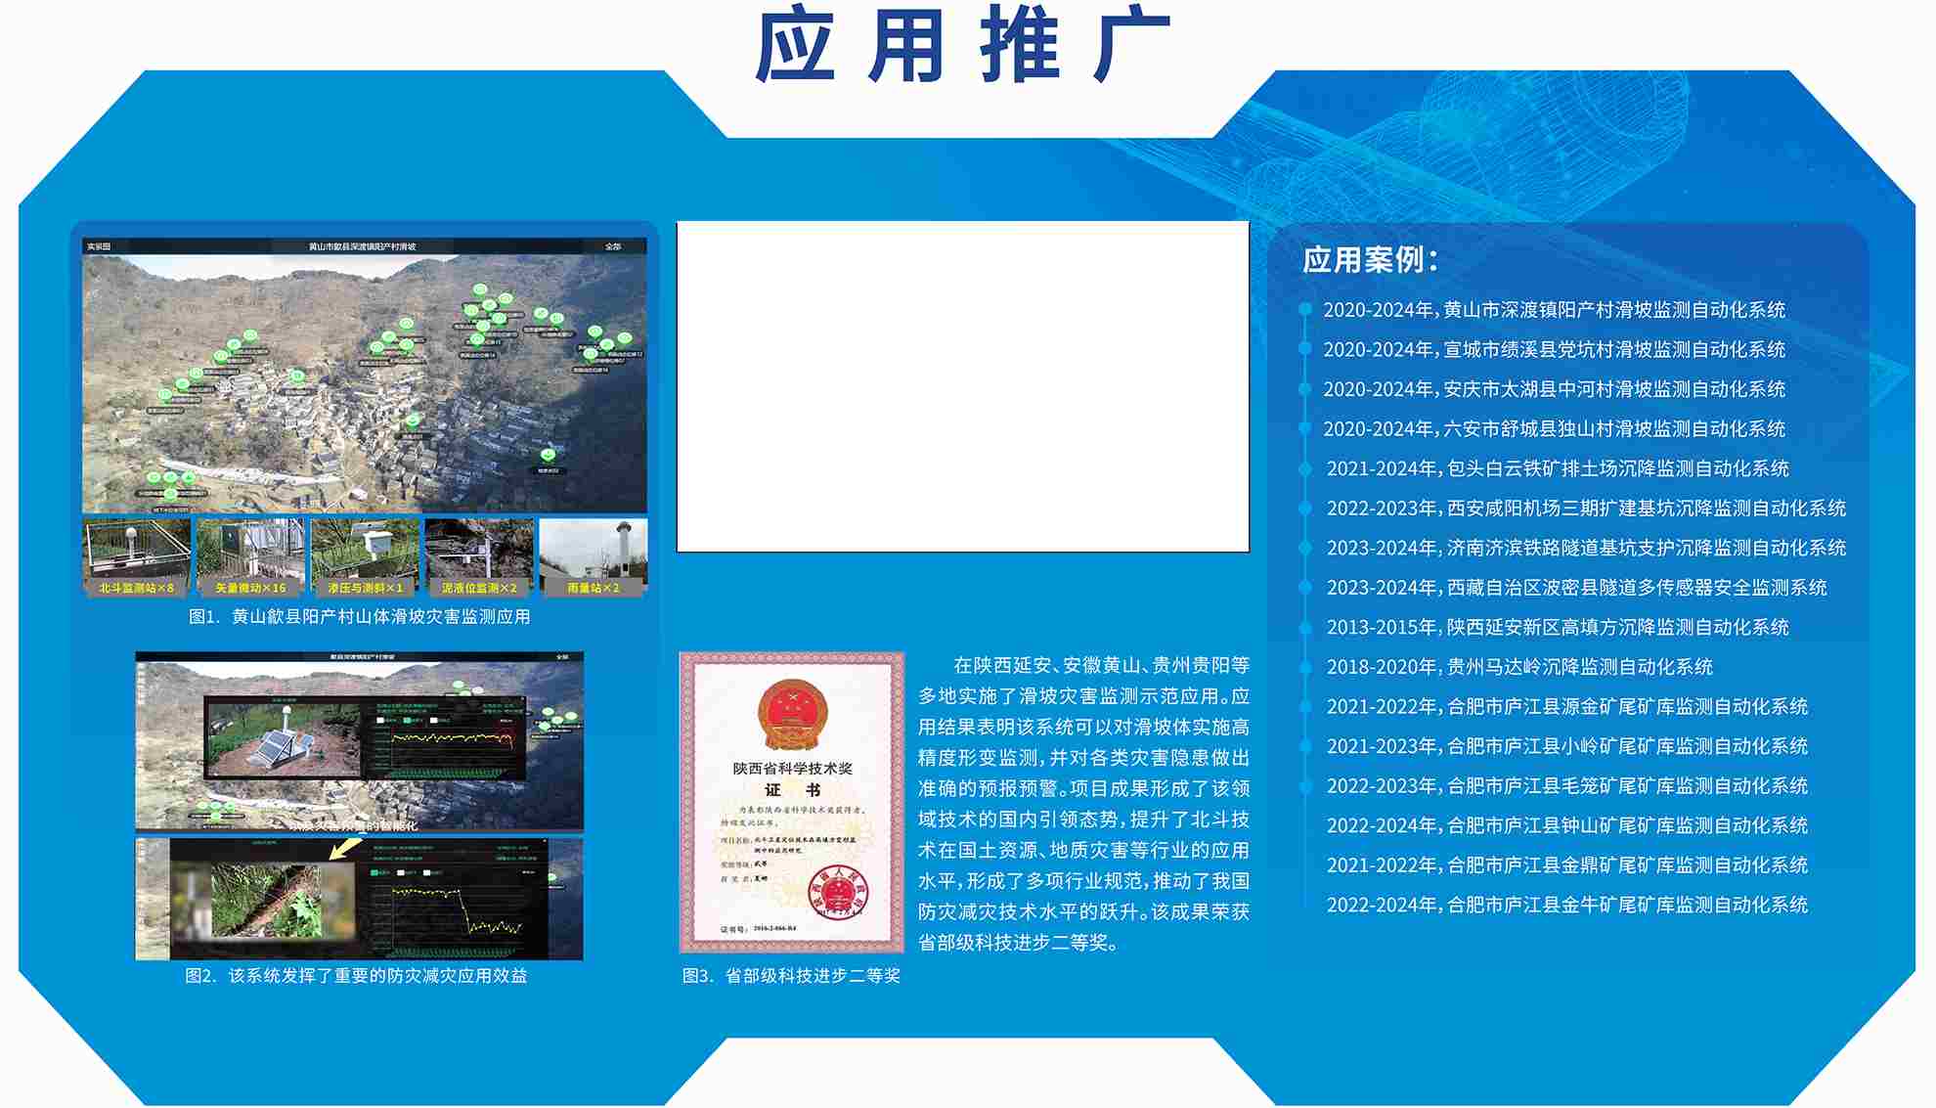Screen dimensions: 1936x1108
Task: Select the 北斗监测站×8 thumbnail
Action: [136, 557]
